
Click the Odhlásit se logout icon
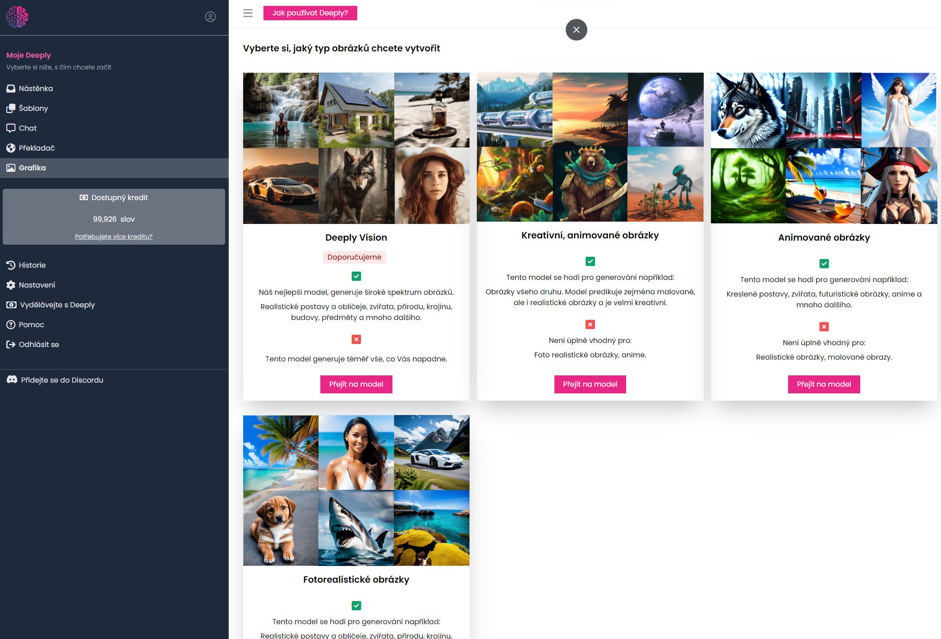11,344
